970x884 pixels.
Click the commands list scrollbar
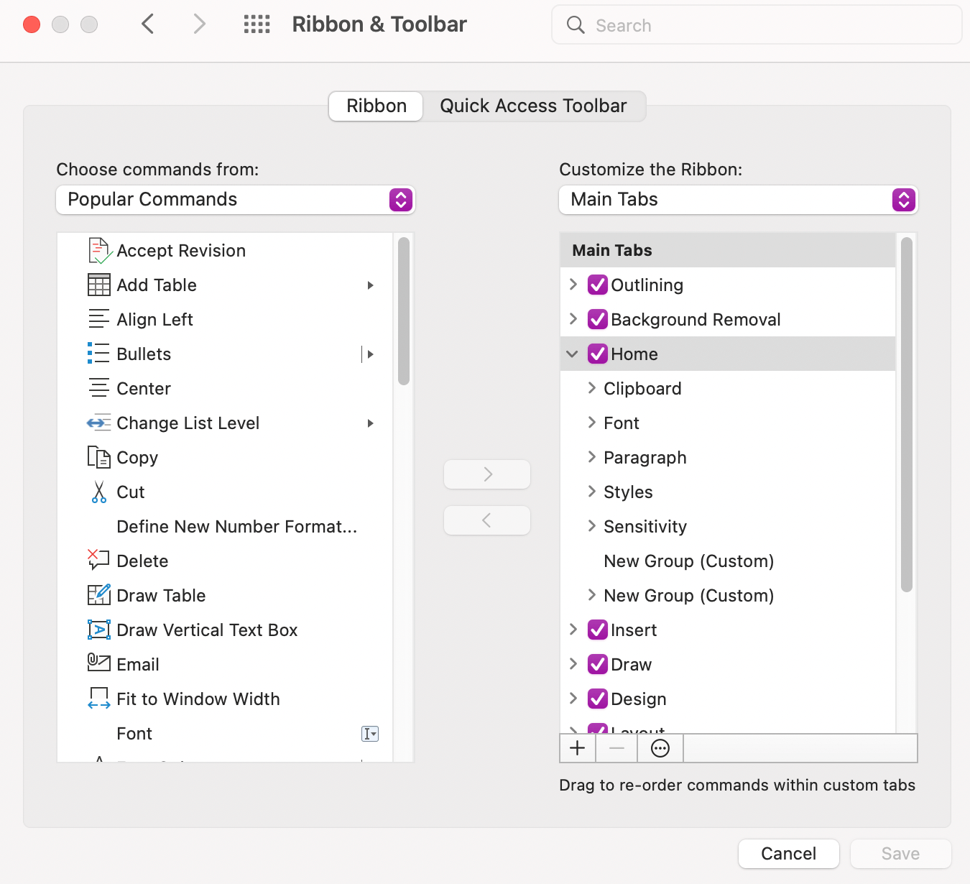pyautogui.click(x=404, y=310)
